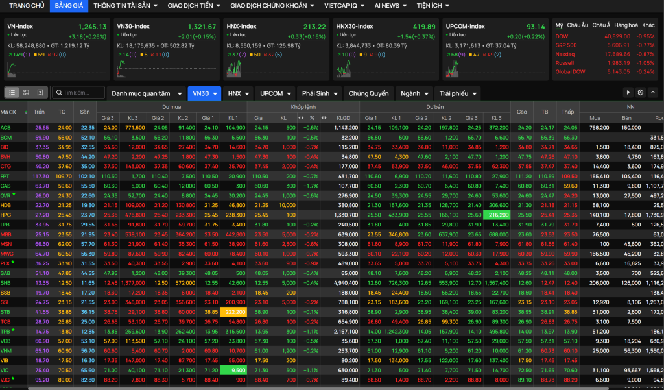
Task: Open the ACB ticker row
Action: pyautogui.click(x=332, y=128)
